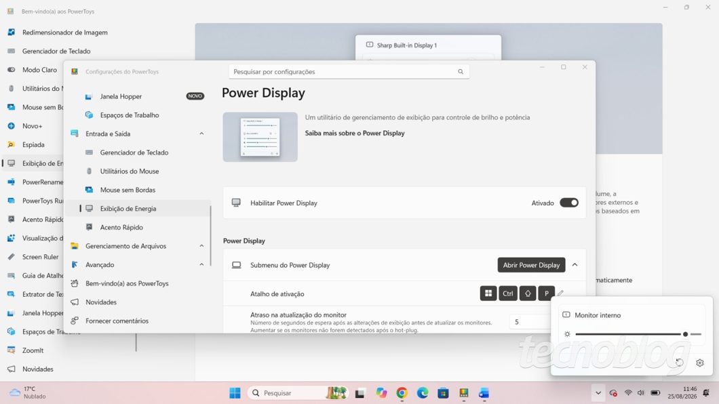The width and height of the screenshot is (719, 404).
Task: Open PowerToys icon on the taskbar
Action: pos(463,393)
